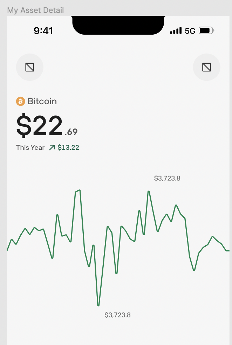Select the My Asset Detail title
The image size is (232, 345).
click(x=35, y=10)
